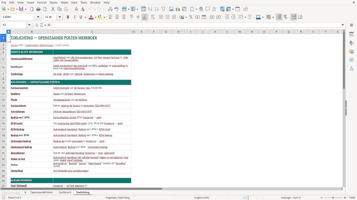Viewport: 357px width, 200px height.
Task: Open Find and Replace
Action: point(110,9)
